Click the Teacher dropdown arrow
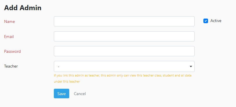Viewport: 236px width, 107px height. [191, 66]
